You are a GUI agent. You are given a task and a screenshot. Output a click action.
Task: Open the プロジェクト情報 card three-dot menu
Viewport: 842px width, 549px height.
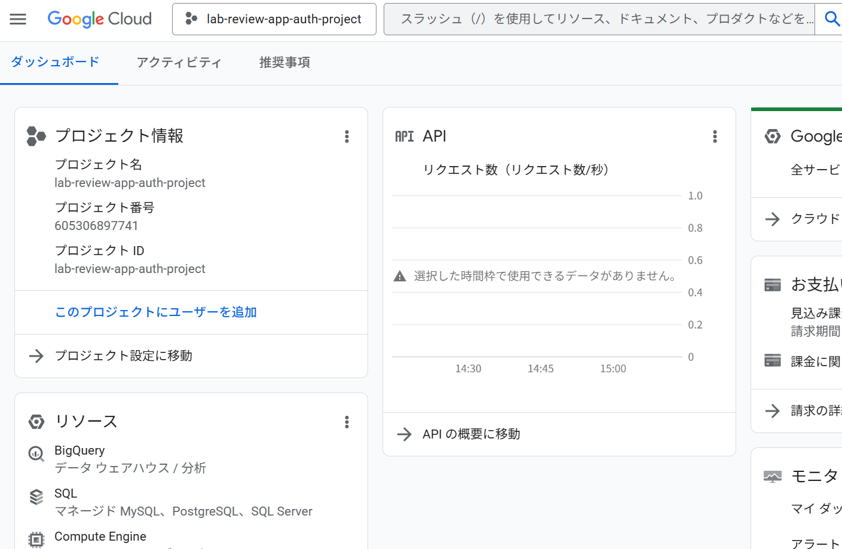[x=347, y=137]
